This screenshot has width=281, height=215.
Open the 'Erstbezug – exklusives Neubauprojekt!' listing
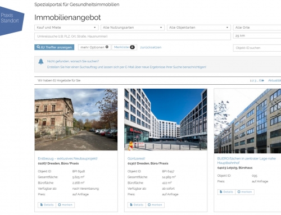coord(67,158)
